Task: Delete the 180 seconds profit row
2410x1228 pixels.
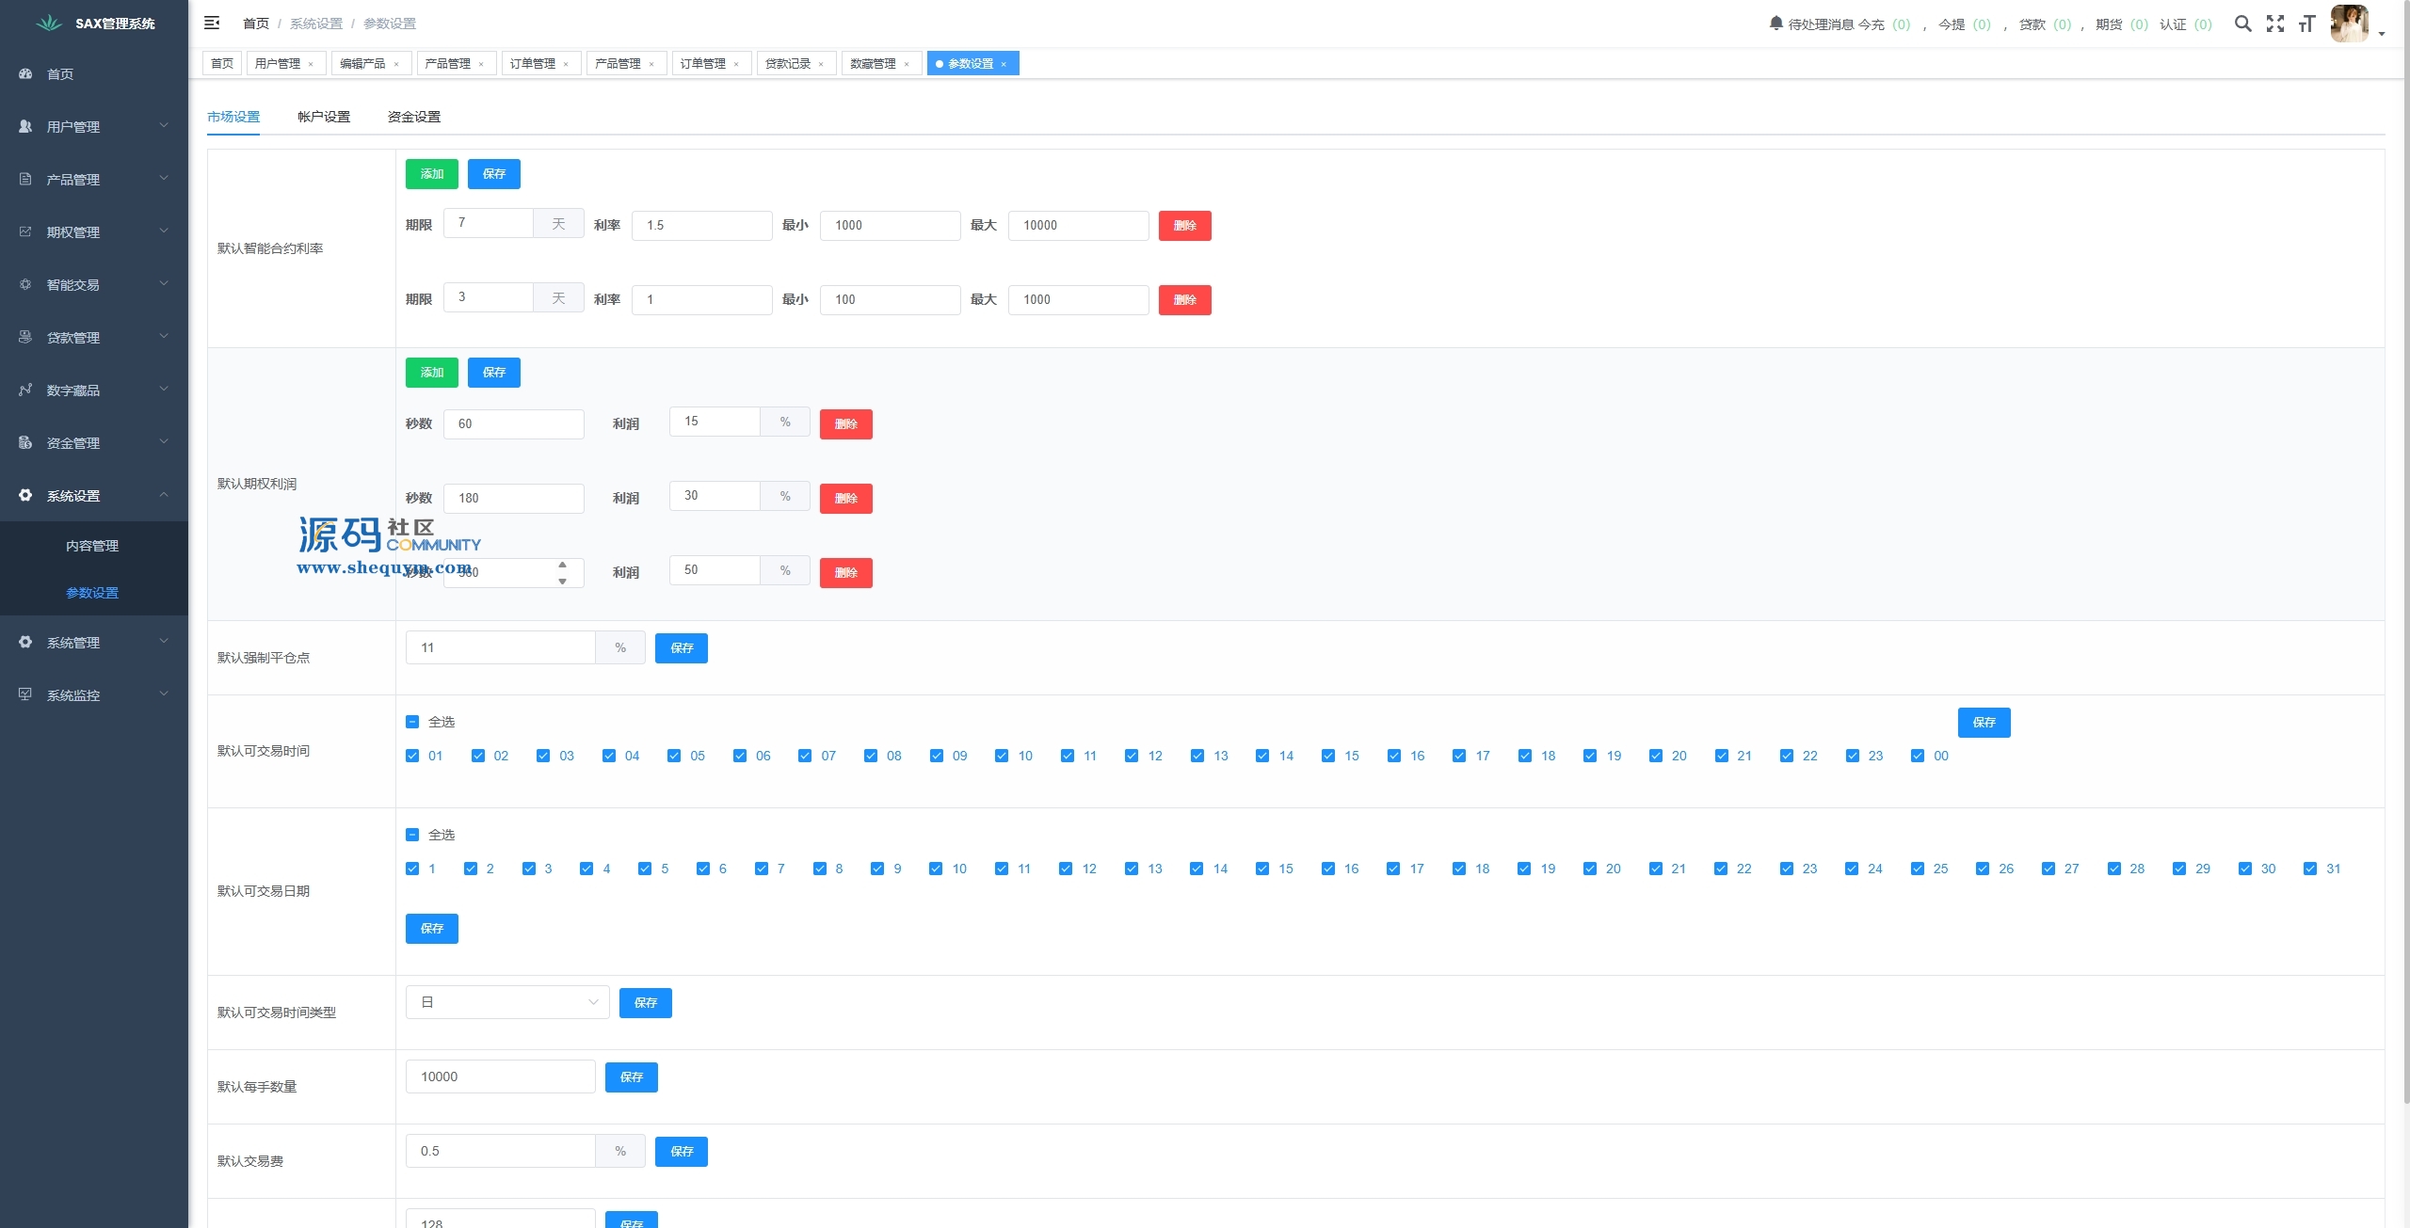Action: click(x=845, y=498)
